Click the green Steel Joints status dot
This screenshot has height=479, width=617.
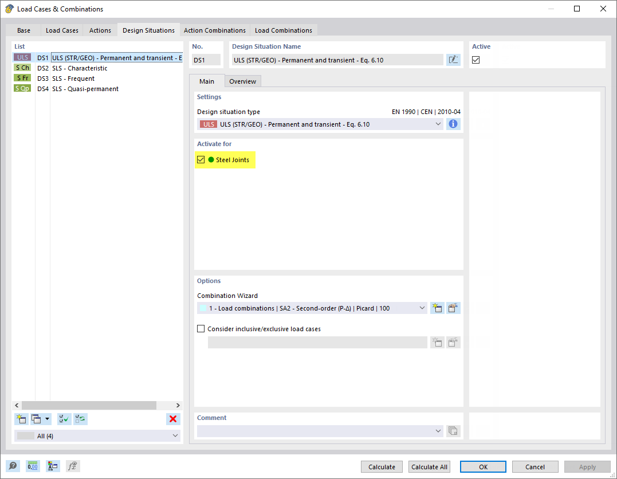211,160
